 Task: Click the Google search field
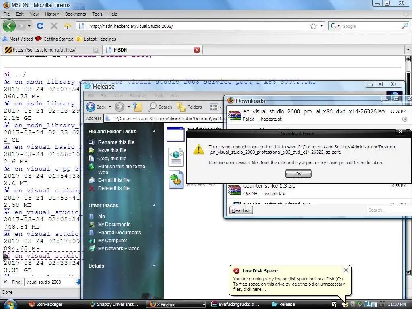(x=371, y=26)
